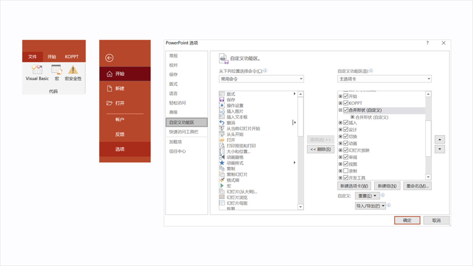Viewport: 473px width, 266px height.
Task: Click the Visual Basic icon in ribbon
Action: click(37, 69)
